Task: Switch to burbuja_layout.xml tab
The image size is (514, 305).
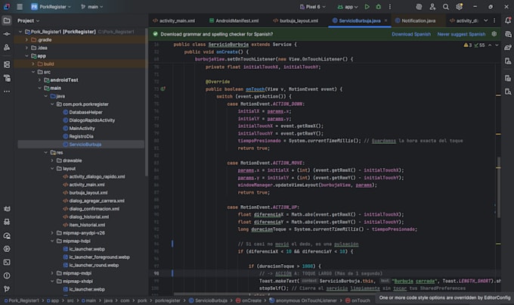Action: click(x=296, y=20)
